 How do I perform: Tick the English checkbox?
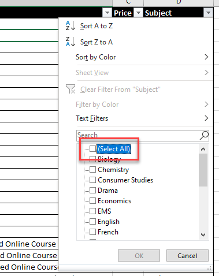click(x=92, y=222)
